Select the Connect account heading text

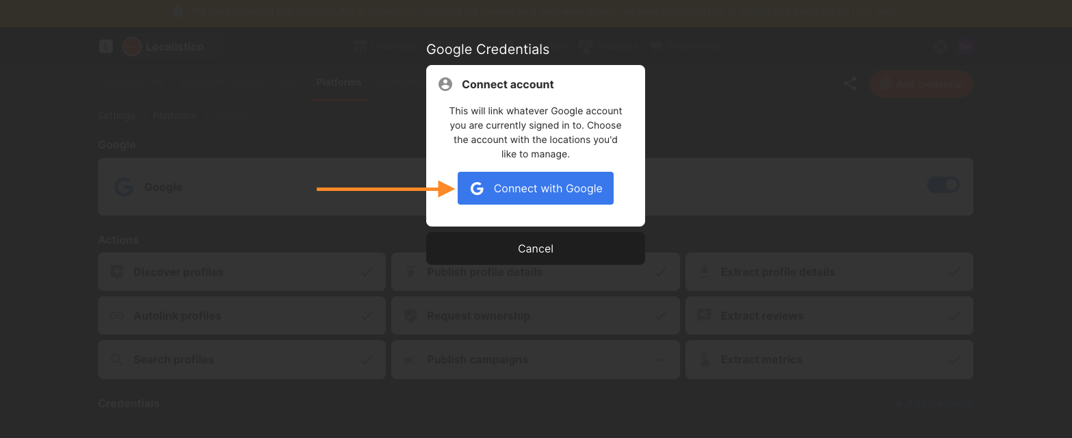pyautogui.click(x=508, y=85)
